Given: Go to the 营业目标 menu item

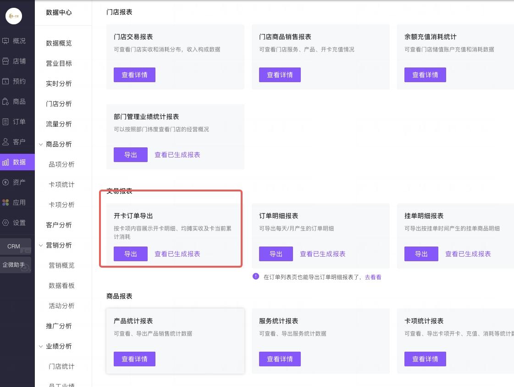Looking at the screenshot, I should click(x=59, y=63).
